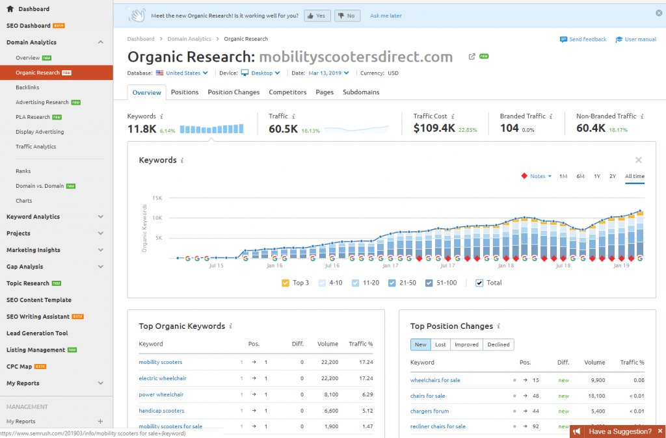Click the plus icon beside My Reports

coord(100,421)
